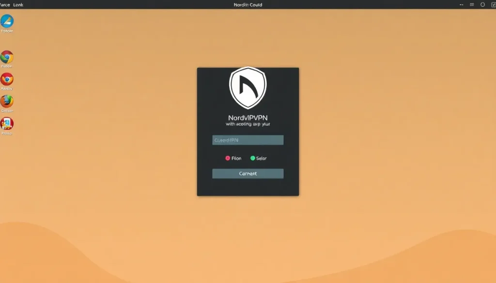Click the NordVPN shield logo
This screenshot has height=283, width=496.
(x=248, y=88)
